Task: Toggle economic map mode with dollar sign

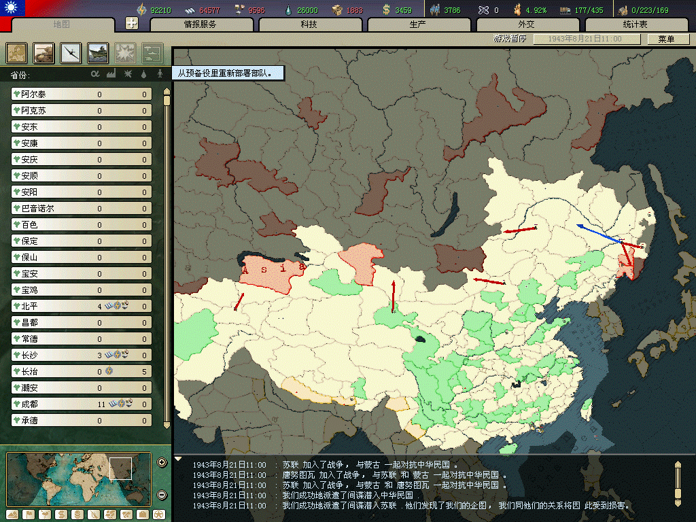Action: tap(60, 514)
